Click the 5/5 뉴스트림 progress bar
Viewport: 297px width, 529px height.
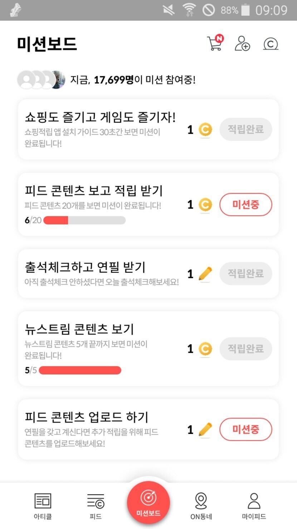[x=80, y=370]
